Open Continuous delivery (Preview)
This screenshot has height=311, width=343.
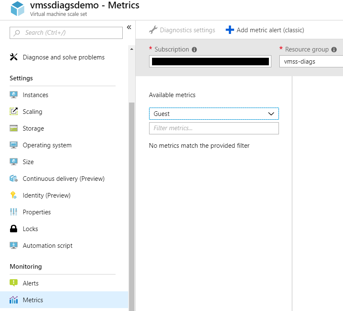[64, 179]
